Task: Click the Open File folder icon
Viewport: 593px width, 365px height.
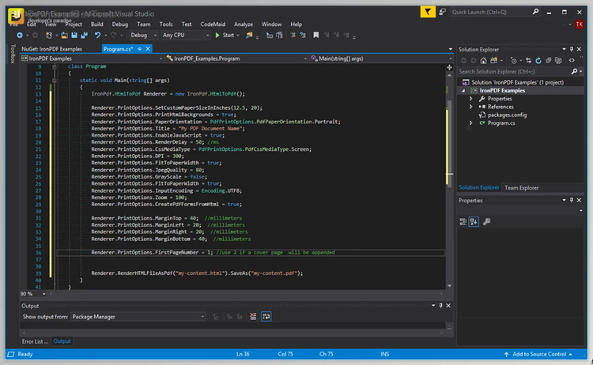Action: (64, 35)
